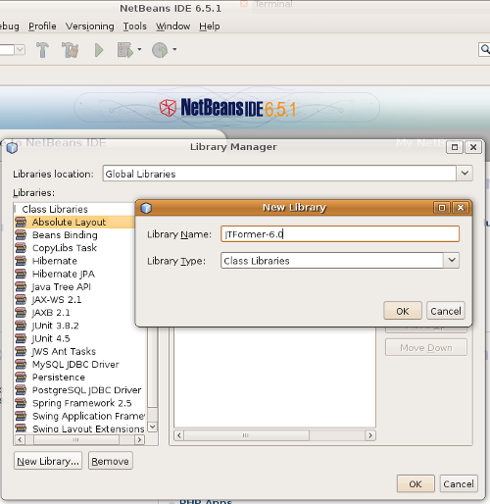Click OK in the New Library dialog
The height and width of the screenshot is (504, 490).
pyautogui.click(x=403, y=311)
